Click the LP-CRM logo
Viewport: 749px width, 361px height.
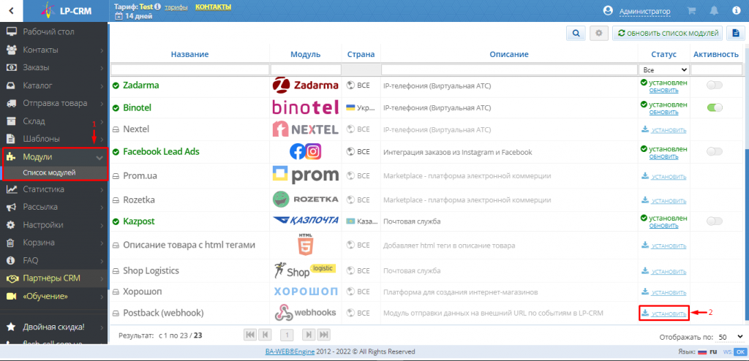pyautogui.click(x=67, y=10)
